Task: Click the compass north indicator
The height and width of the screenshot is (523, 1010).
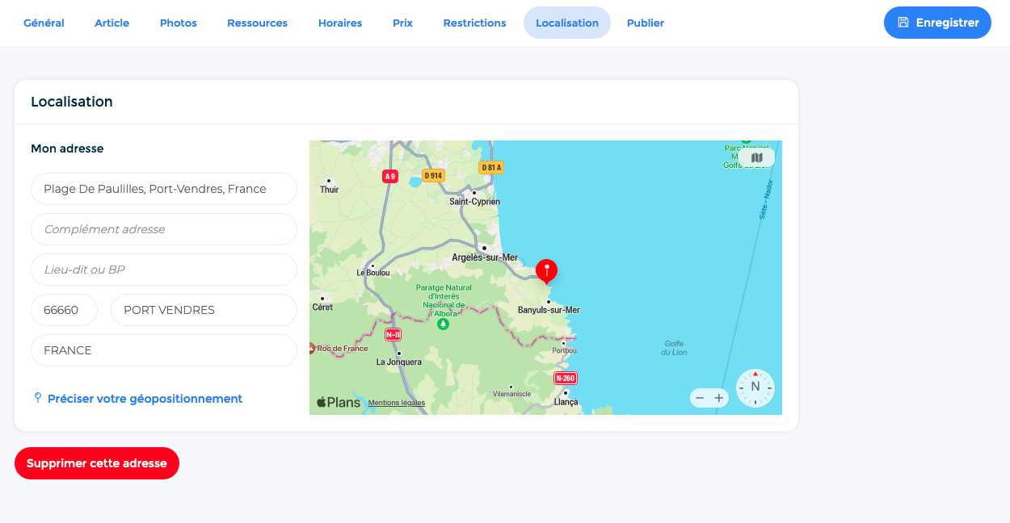Action: point(755,387)
